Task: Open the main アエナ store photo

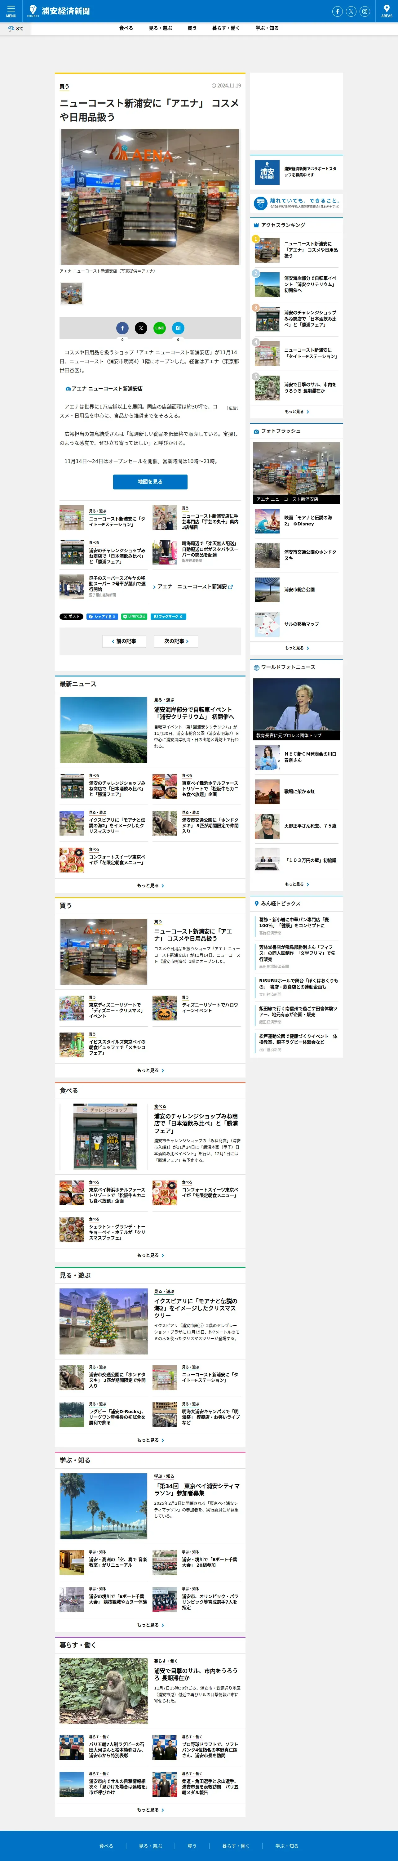Action: pyautogui.click(x=150, y=197)
